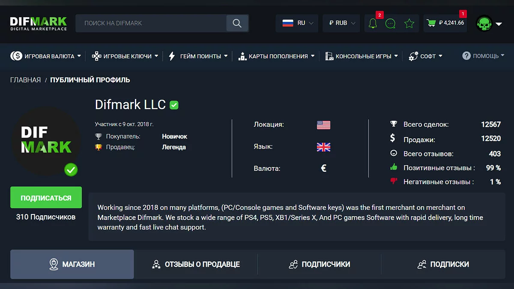Click the trophy icon beside Всего сделок
514x289 pixels.
click(394, 124)
